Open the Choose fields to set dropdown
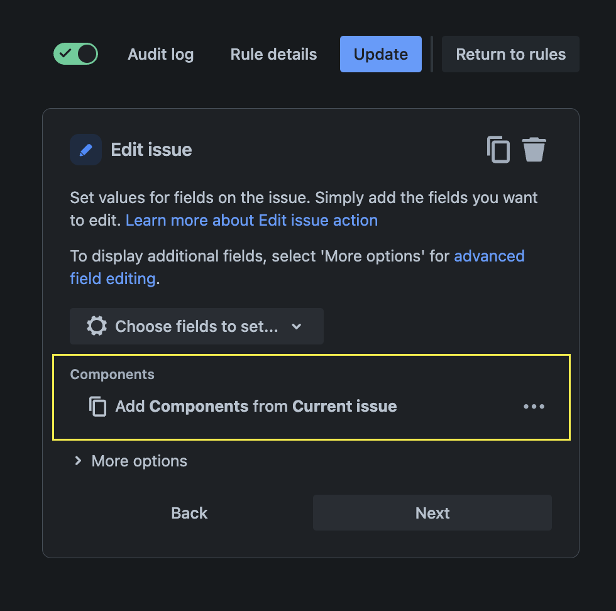The width and height of the screenshot is (616, 611). 196,326
